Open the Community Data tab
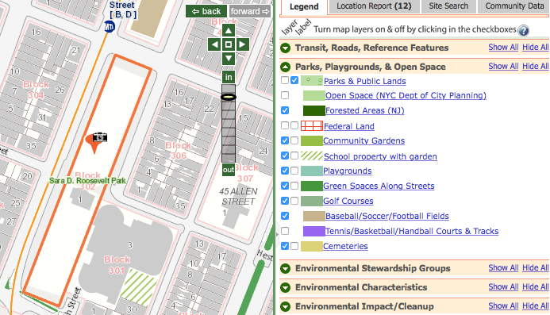Viewport: 550px width, 315px height. click(x=514, y=6)
